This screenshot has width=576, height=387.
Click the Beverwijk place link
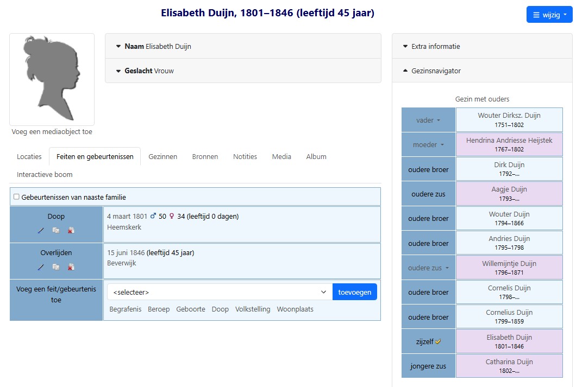click(x=122, y=263)
